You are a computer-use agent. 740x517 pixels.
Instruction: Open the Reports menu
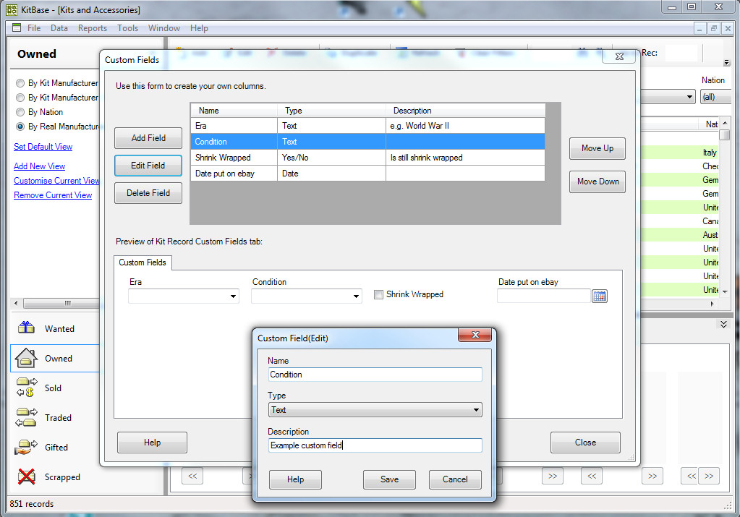click(93, 28)
